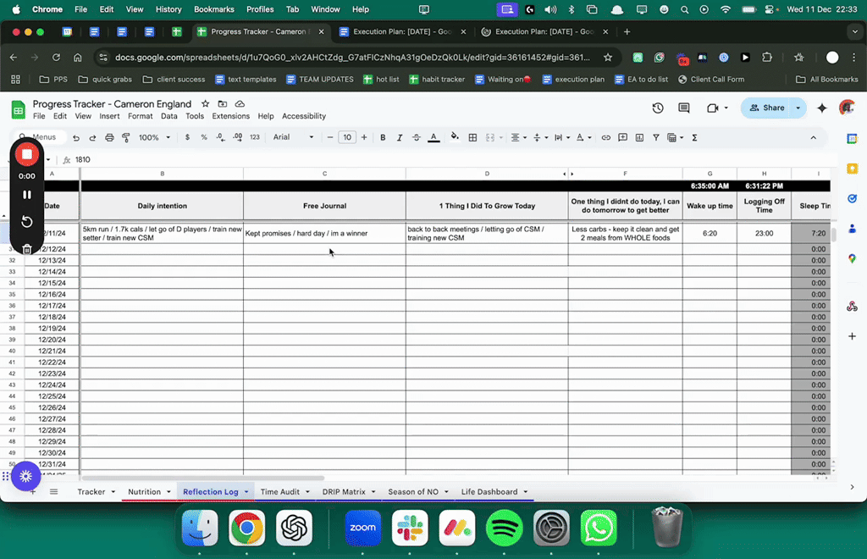The height and width of the screenshot is (559, 867).
Task: Open text wrapping dropdown
Action: (561, 138)
